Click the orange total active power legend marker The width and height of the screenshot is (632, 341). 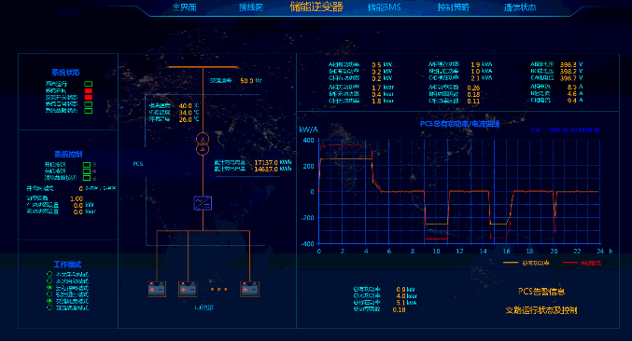(x=511, y=263)
